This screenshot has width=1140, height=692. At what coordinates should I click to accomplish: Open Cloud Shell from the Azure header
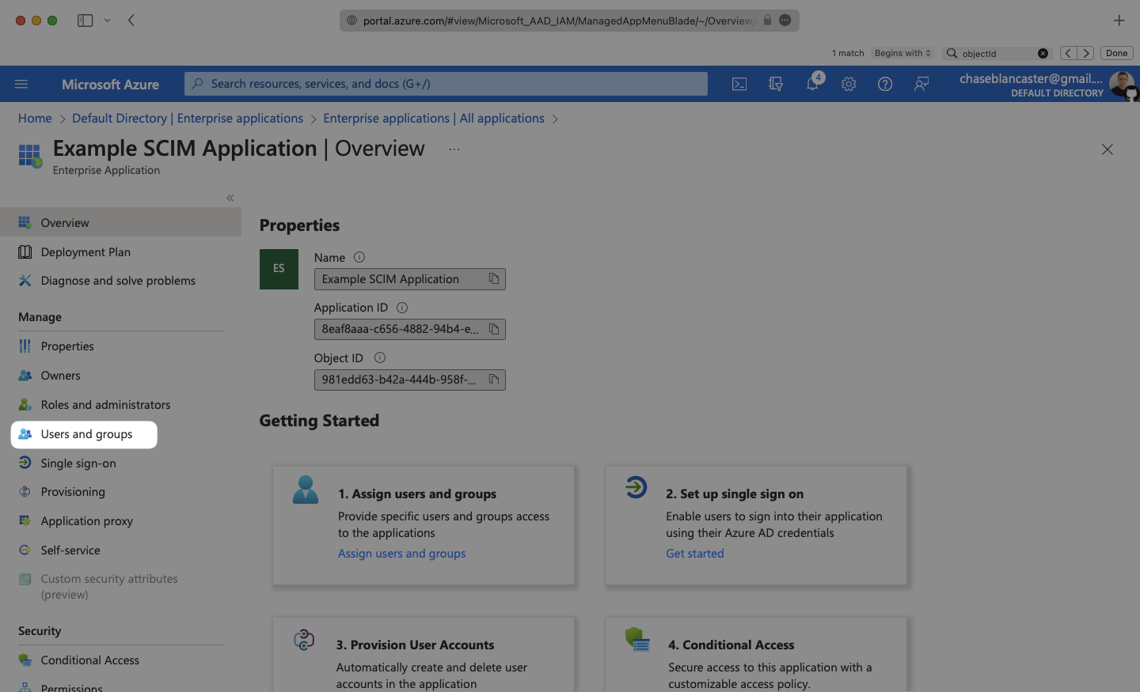point(739,84)
